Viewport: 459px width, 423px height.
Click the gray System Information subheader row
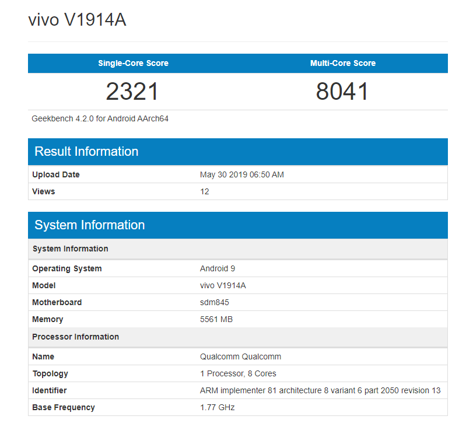pos(238,249)
